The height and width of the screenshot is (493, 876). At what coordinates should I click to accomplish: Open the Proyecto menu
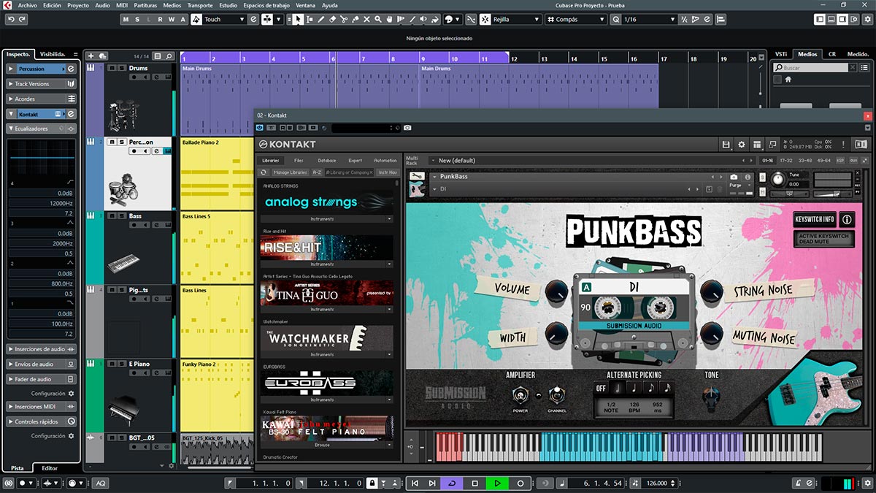coord(78,5)
